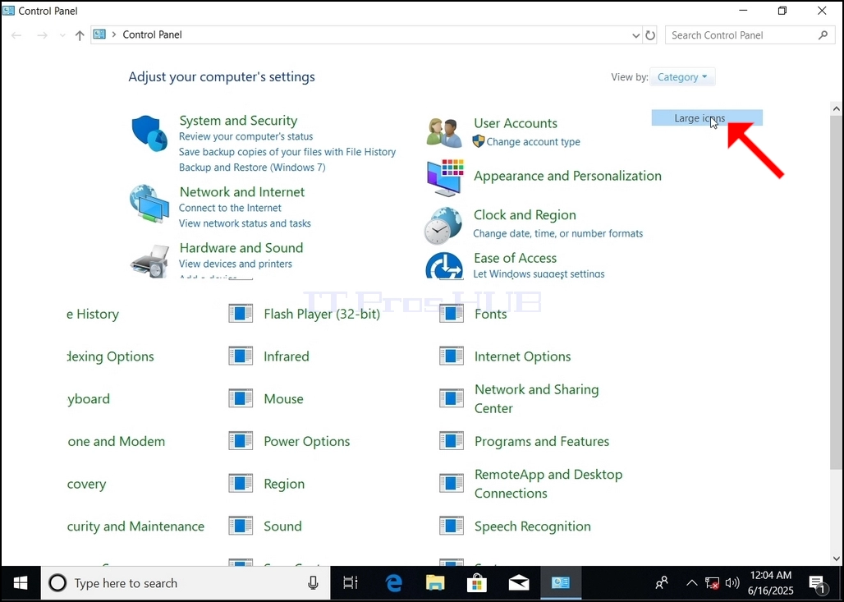Click View network status and tasks
Viewport: 844px width, 602px height.
point(245,223)
